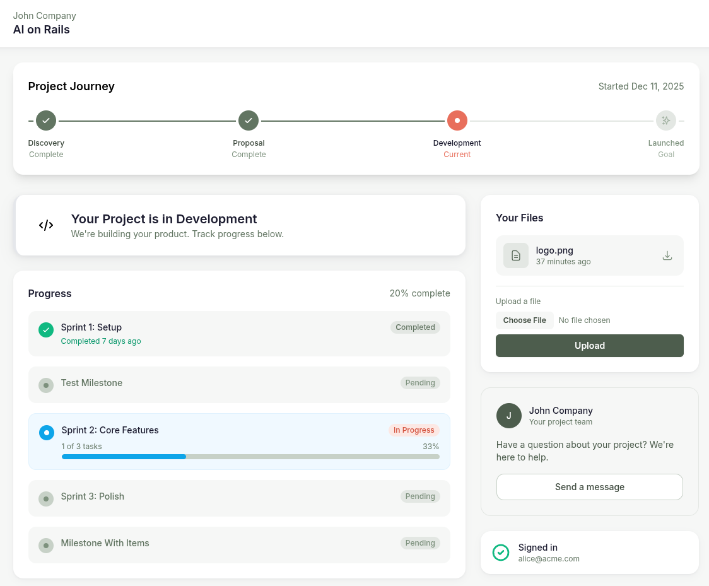
Task: Click the Proposal step checkmark icon
Action: [249, 120]
